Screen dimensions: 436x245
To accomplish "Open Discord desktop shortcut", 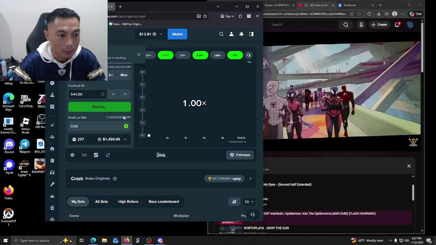I will pos(9,146).
